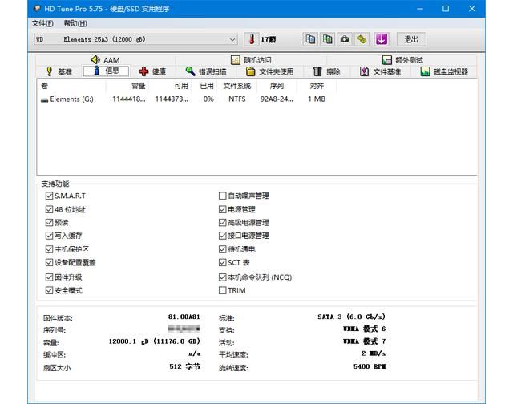Toggle the 待机通电 checkbox

[x=223, y=249]
